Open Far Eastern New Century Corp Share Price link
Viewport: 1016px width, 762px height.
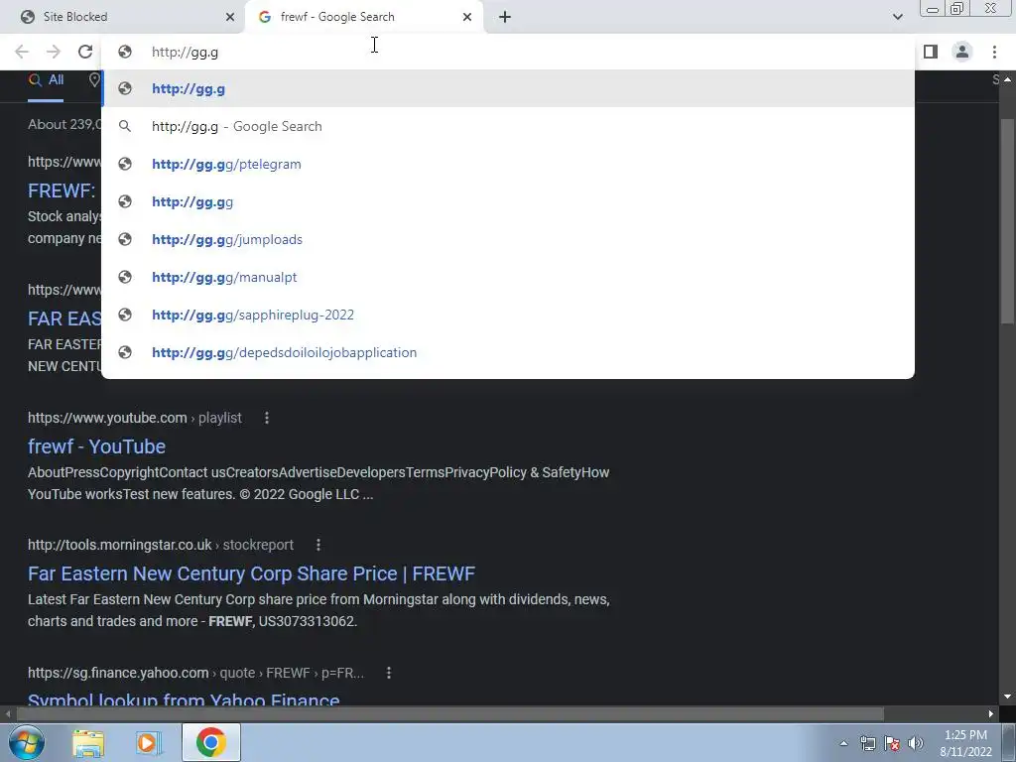coord(251,573)
